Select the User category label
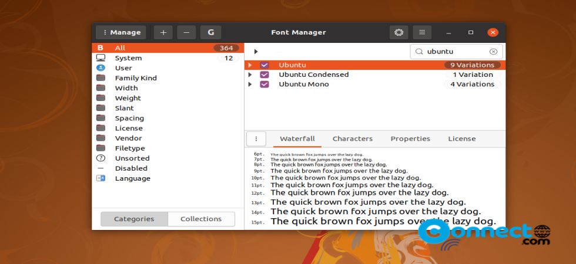The image size is (576, 264). (123, 68)
